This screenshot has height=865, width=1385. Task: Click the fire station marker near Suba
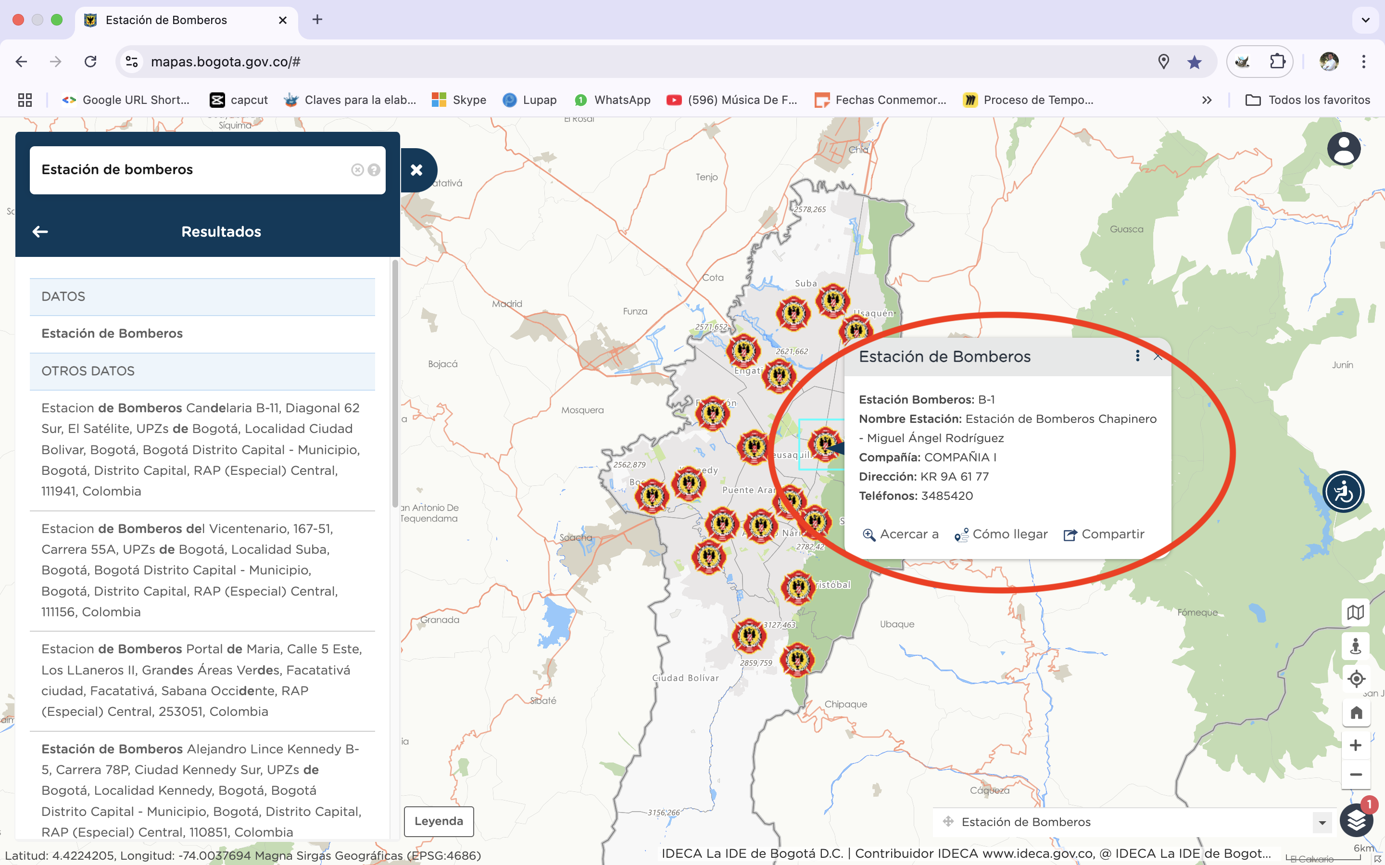[x=793, y=314]
